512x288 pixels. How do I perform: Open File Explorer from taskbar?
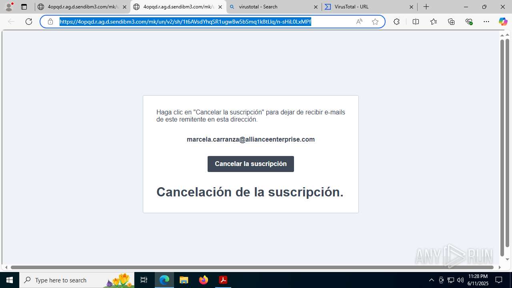(184, 280)
